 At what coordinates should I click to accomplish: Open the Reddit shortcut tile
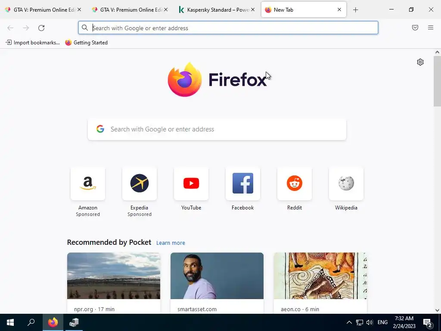tap(295, 184)
